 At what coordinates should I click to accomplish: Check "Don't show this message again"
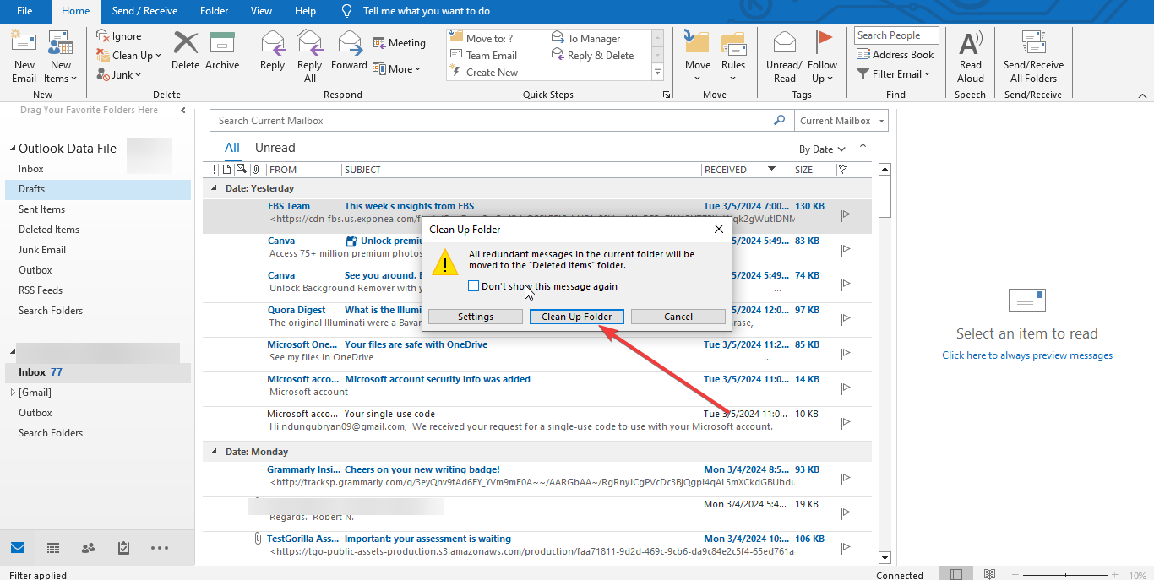pyautogui.click(x=474, y=285)
